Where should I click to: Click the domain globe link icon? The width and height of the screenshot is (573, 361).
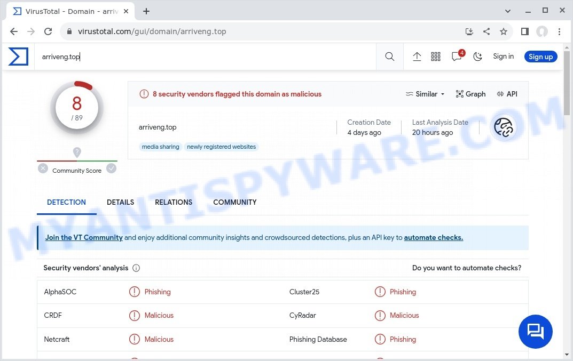point(503,127)
